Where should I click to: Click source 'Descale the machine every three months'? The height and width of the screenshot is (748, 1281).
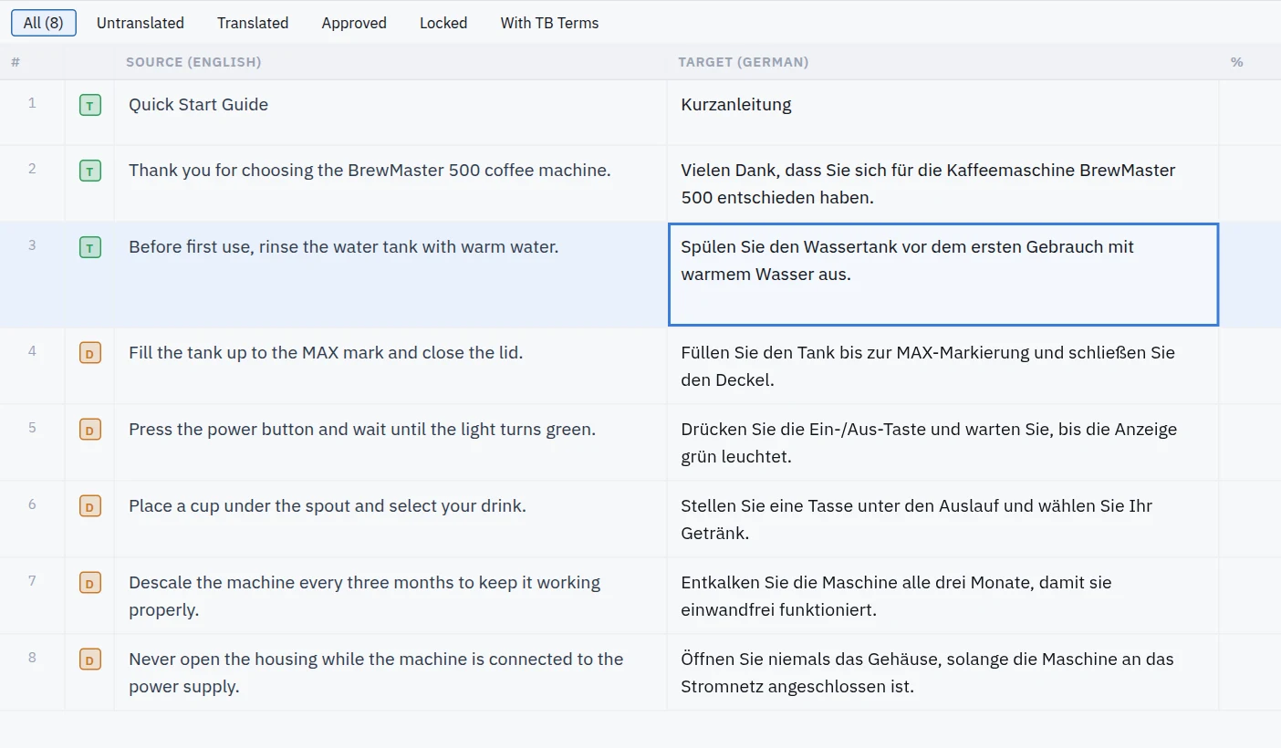pos(364,596)
